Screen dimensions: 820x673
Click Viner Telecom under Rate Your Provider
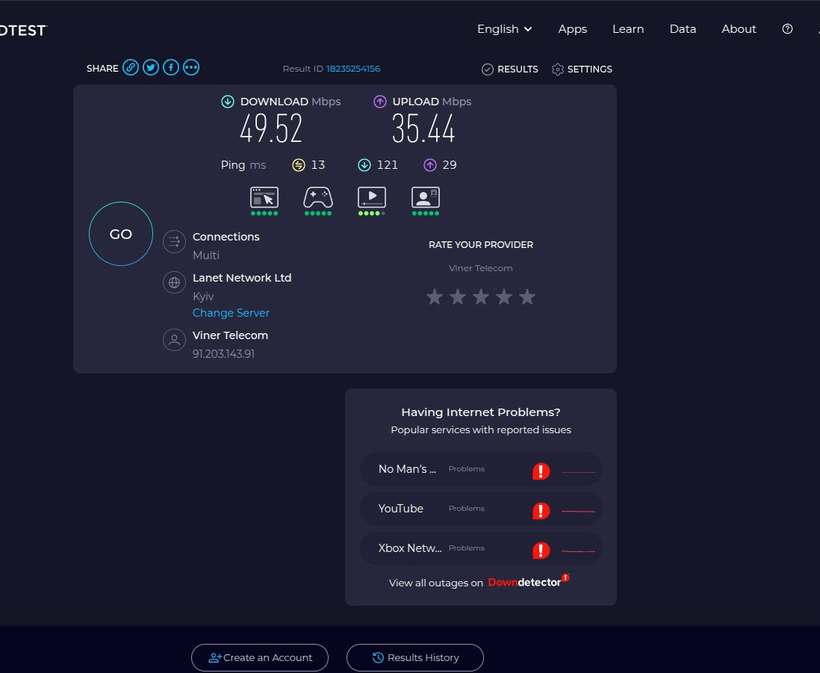click(481, 268)
